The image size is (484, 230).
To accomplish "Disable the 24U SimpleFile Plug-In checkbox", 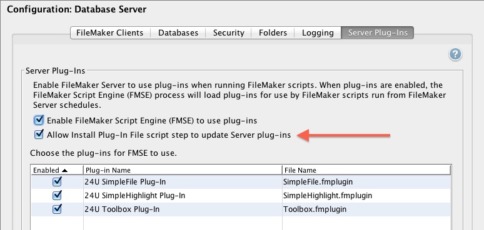I will [x=57, y=182].
